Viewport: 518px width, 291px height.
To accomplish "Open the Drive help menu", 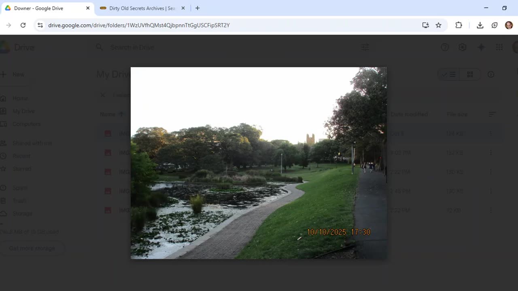I will 445,47.
